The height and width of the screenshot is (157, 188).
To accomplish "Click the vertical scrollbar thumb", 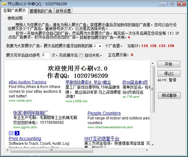I will click(153, 89).
